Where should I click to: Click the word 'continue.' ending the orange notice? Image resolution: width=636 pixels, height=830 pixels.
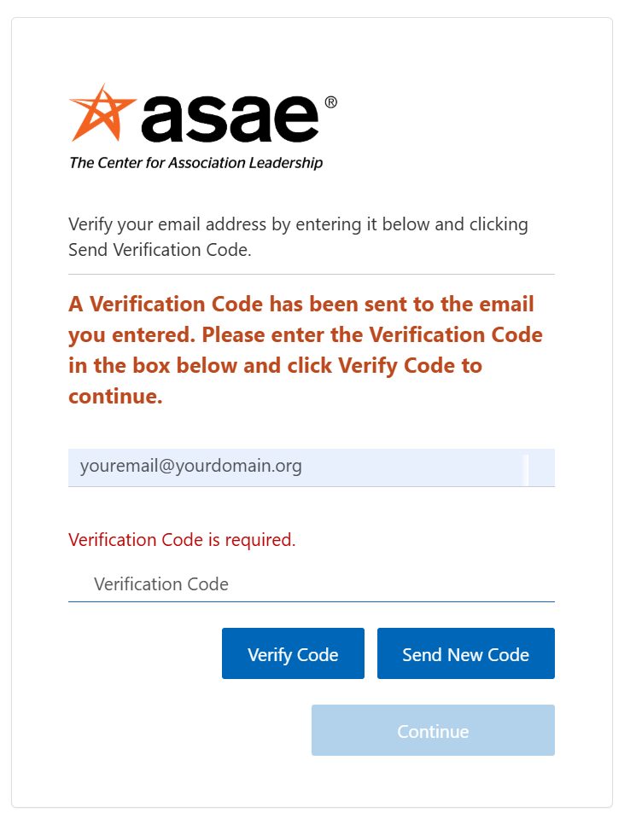pyautogui.click(x=115, y=397)
